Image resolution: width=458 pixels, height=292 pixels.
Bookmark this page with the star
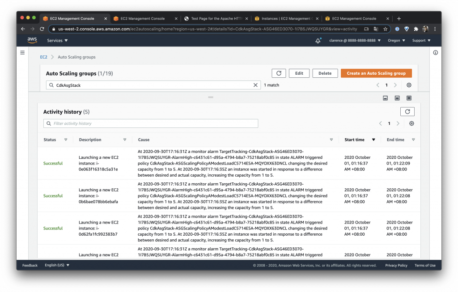(385, 29)
